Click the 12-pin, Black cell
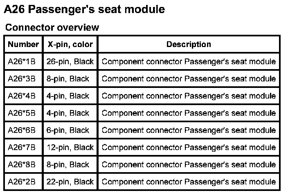The height and width of the screenshot is (193, 288). coord(70,147)
